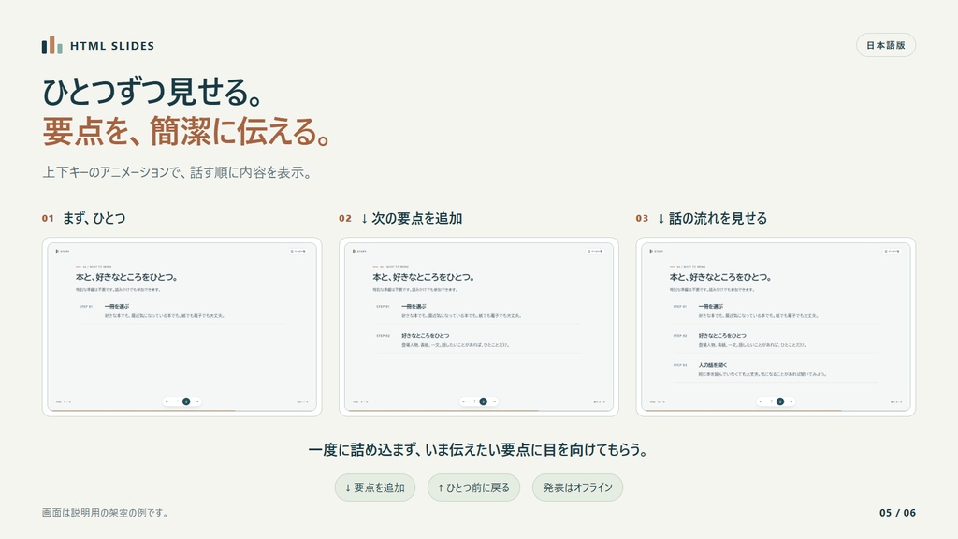Click the 日本語版 language pill
Image resolution: width=958 pixels, height=539 pixels.
click(x=886, y=45)
